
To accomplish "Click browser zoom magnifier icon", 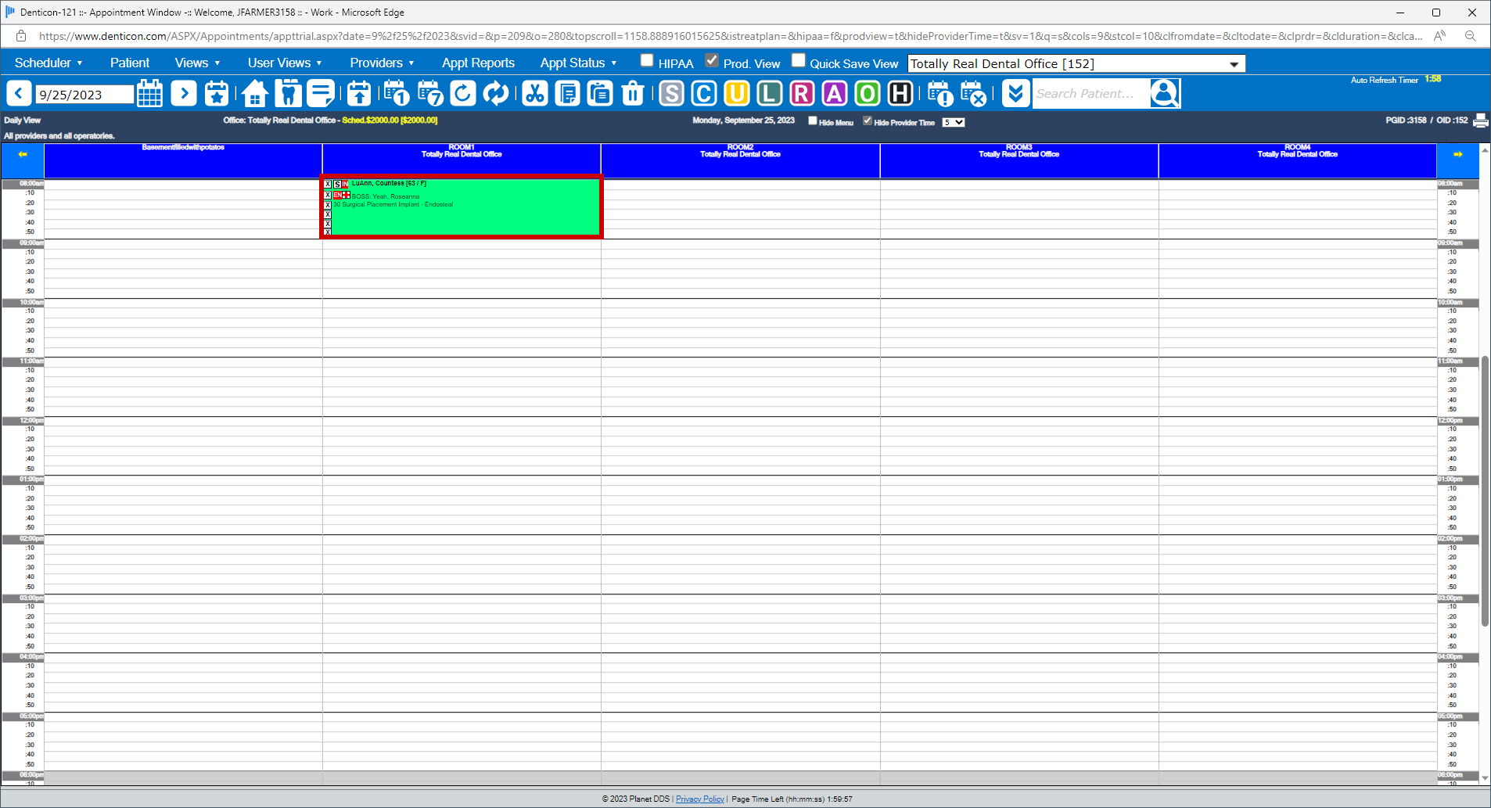I will (x=1471, y=36).
